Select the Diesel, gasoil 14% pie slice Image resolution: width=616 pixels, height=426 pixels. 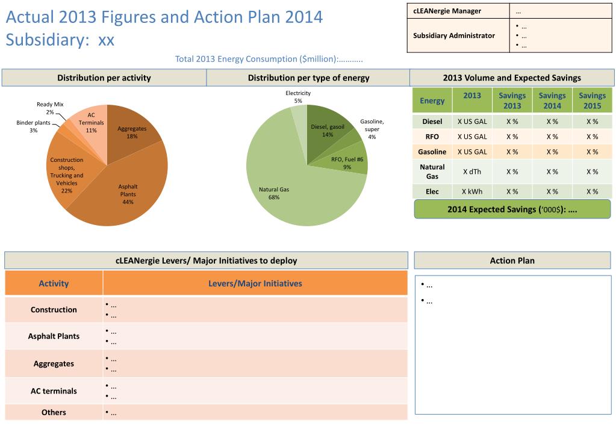click(328, 131)
